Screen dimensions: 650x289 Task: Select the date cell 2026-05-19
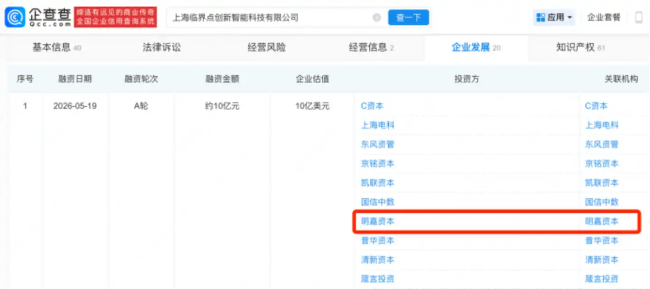click(x=75, y=106)
